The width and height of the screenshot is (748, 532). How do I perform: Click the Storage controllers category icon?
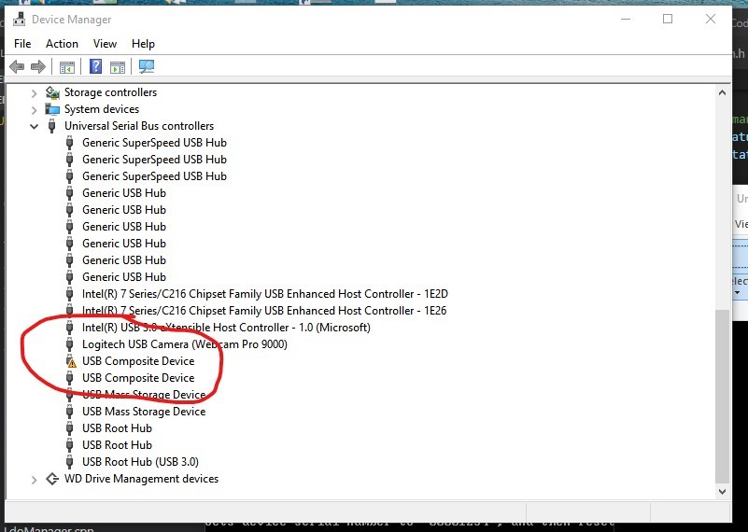pos(52,92)
